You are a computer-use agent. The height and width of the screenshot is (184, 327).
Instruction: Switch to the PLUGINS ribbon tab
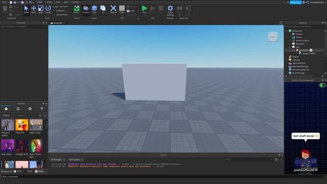point(75,2)
